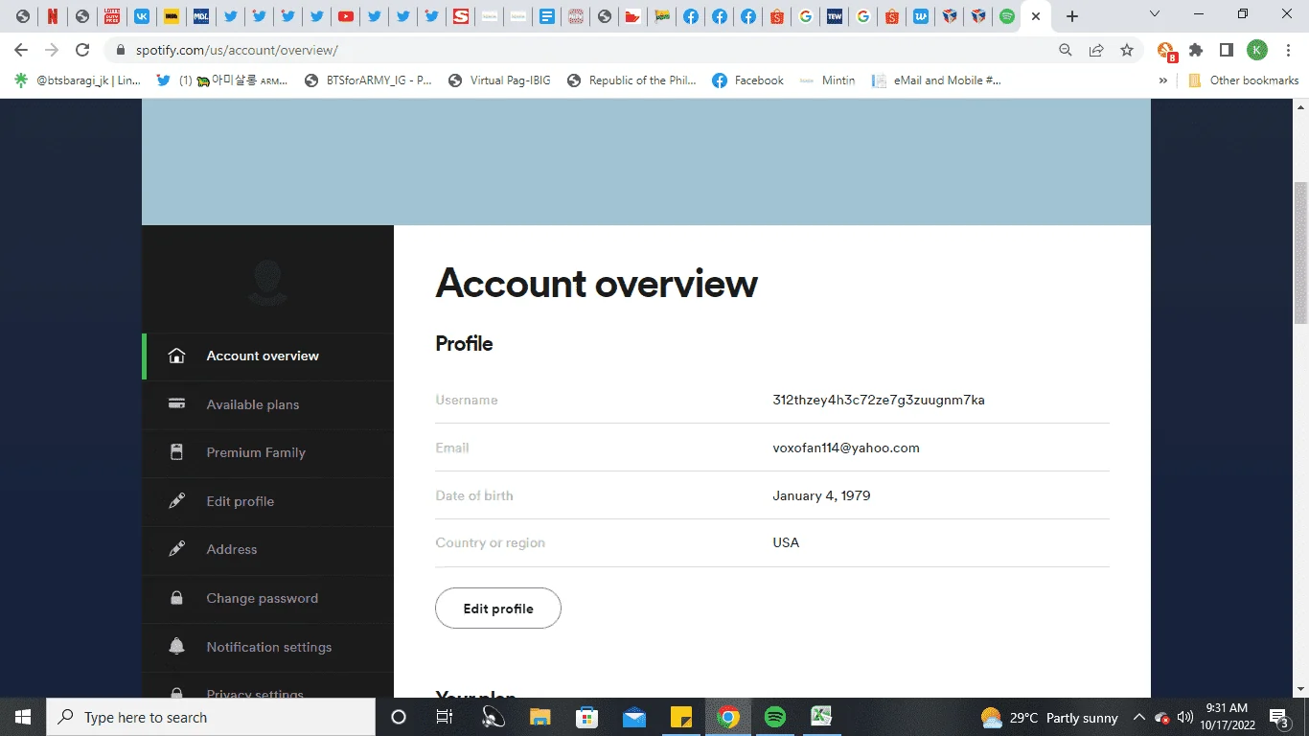Click the home icon beside Account overview
The width and height of the screenshot is (1309, 736).
(176, 356)
